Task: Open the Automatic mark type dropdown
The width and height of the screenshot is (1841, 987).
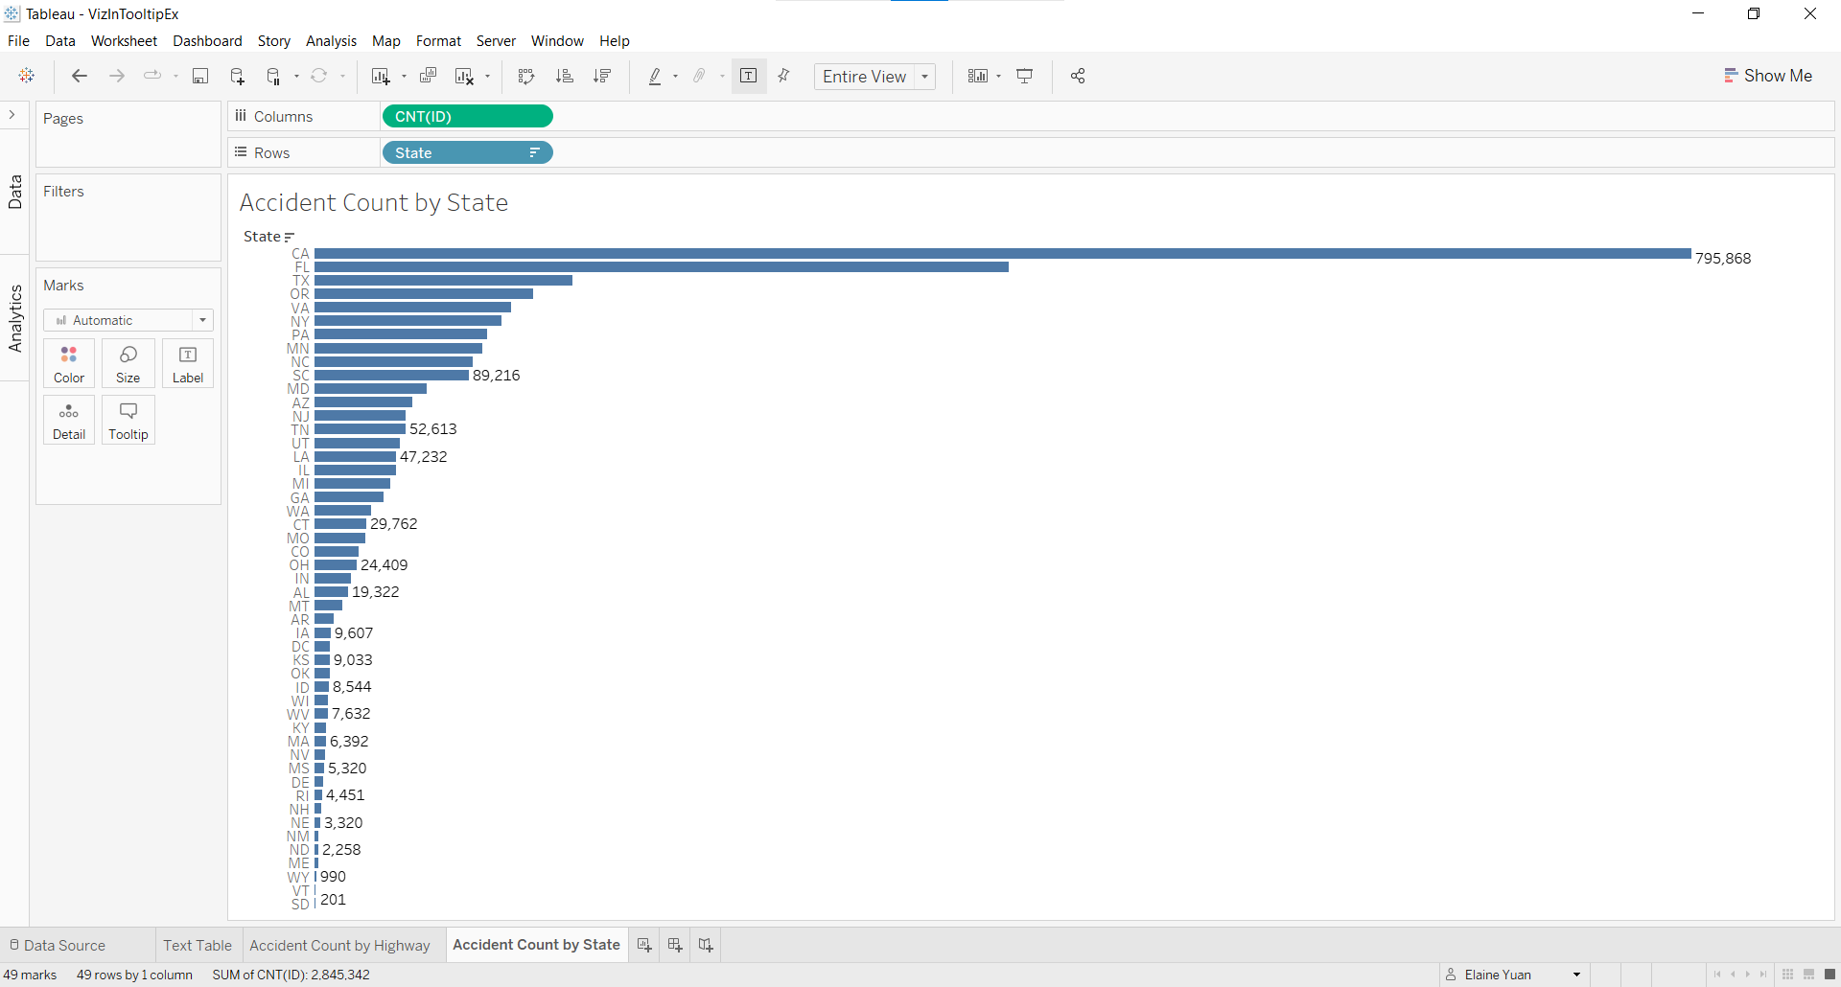Action: (x=128, y=320)
